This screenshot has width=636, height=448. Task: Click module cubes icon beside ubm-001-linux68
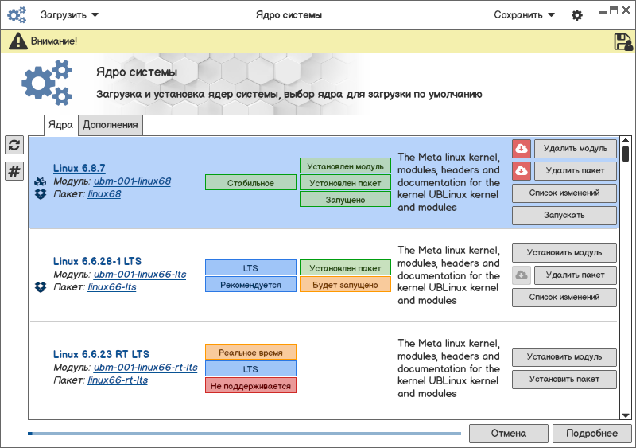coord(41,181)
